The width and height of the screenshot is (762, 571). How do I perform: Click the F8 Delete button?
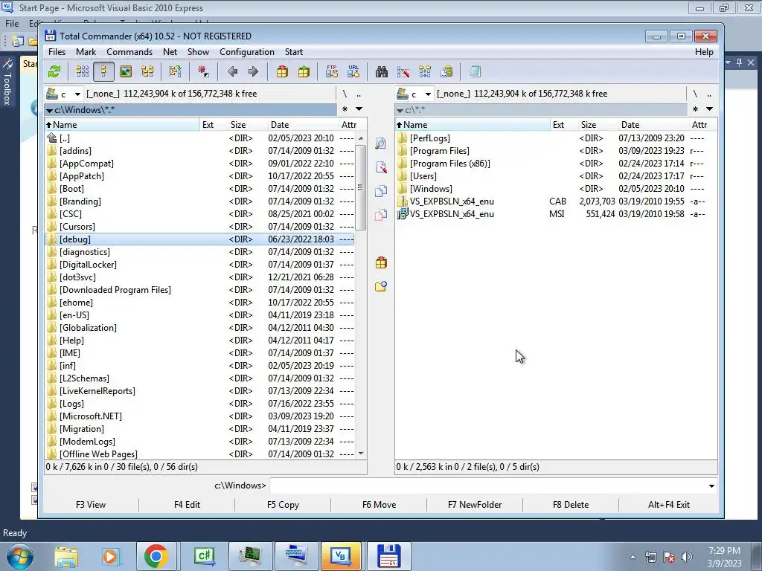571,505
